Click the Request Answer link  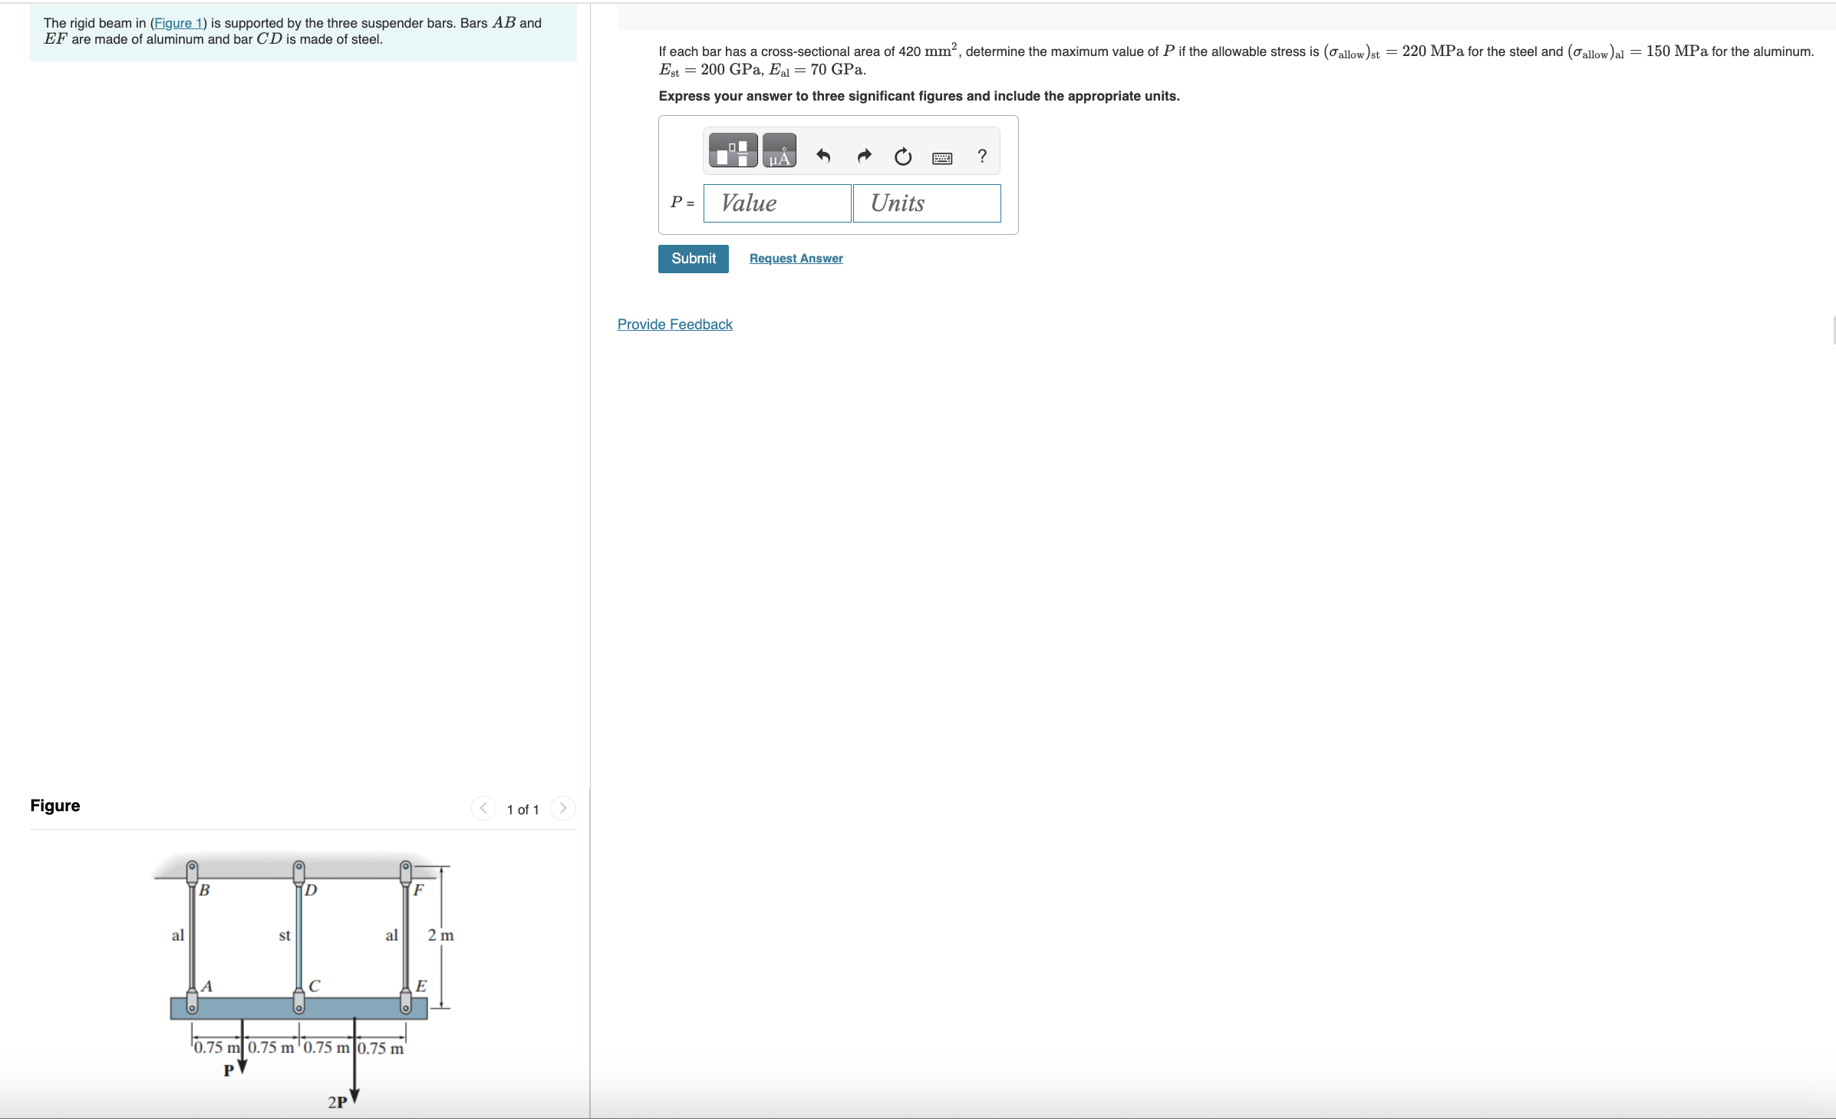click(796, 259)
